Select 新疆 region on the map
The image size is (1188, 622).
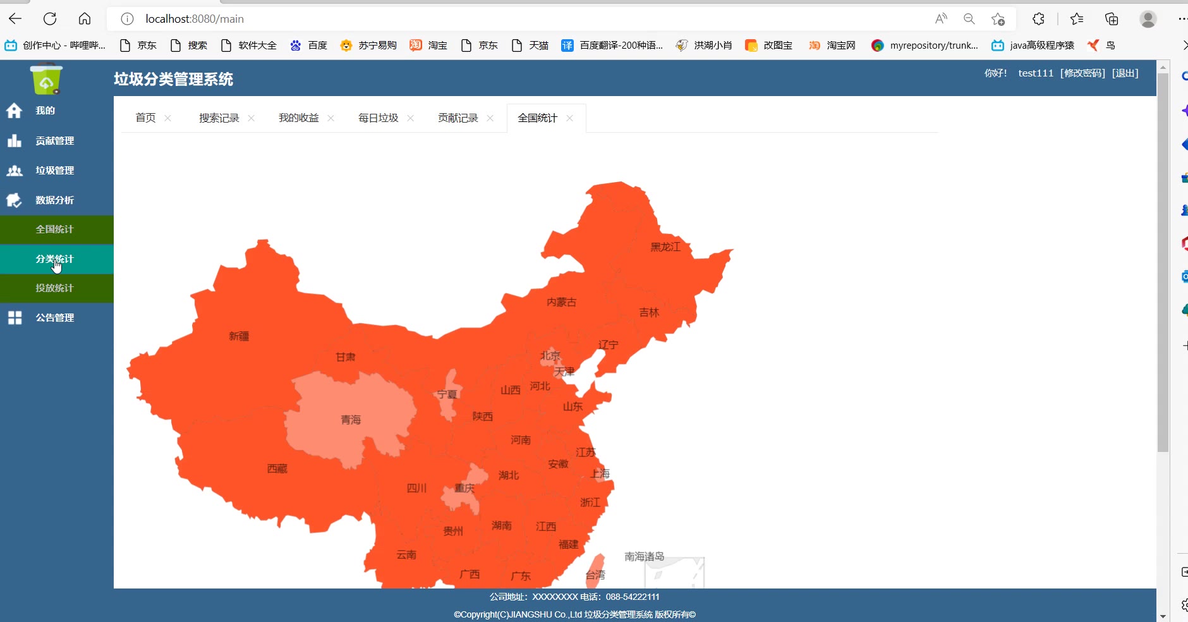click(239, 336)
